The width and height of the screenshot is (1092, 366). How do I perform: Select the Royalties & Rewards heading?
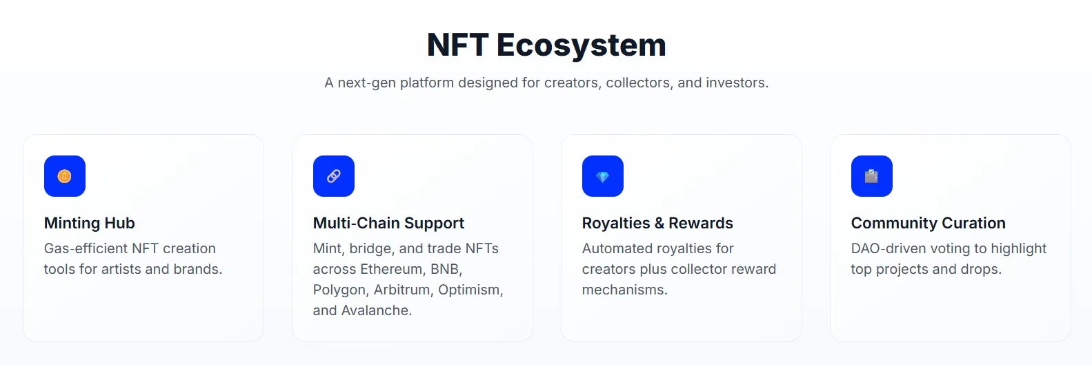(x=657, y=223)
